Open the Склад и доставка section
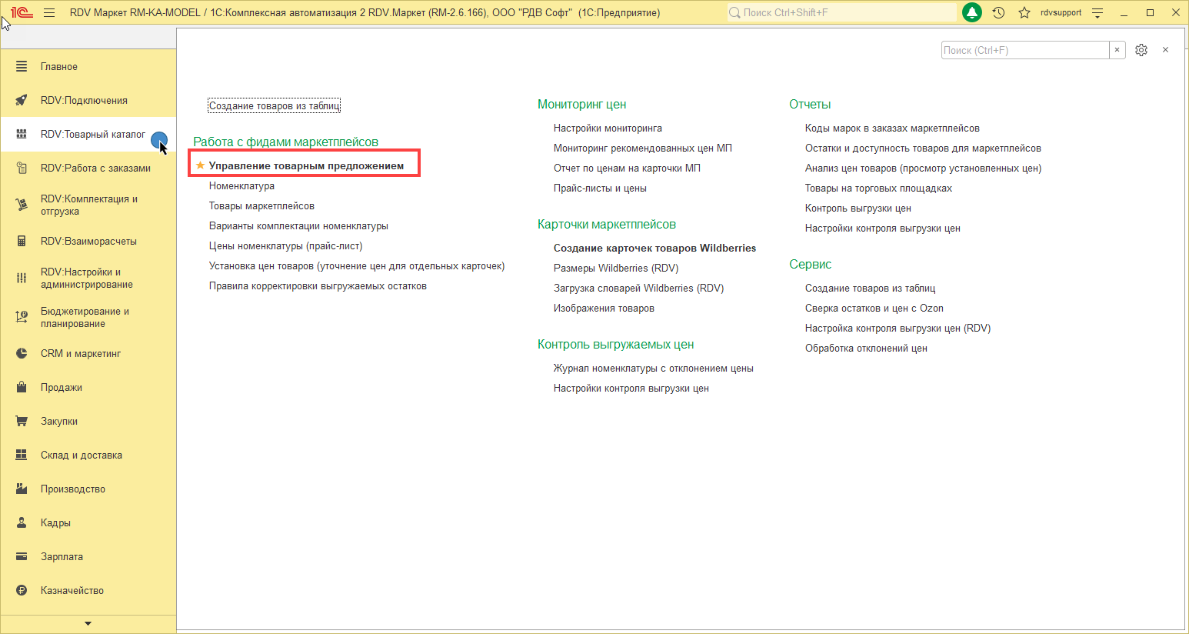The height and width of the screenshot is (634, 1189). (88, 455)
